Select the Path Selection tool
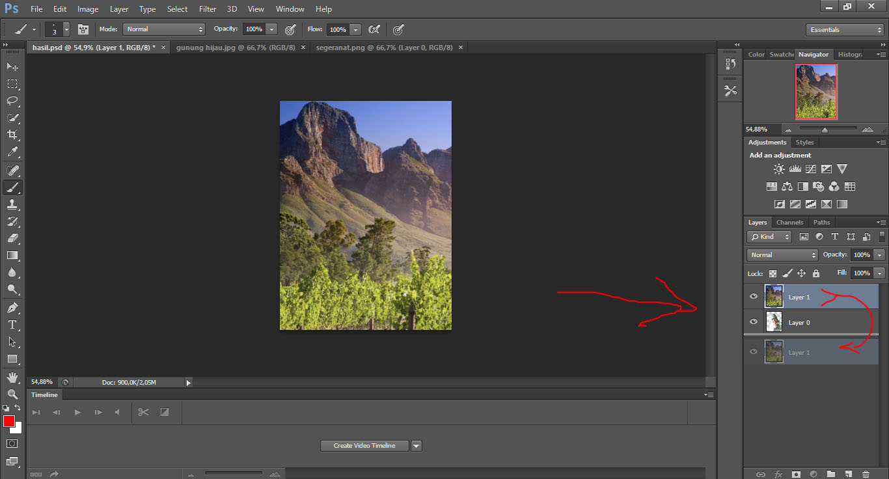This screenshot has width=889, height=479. [12, 342]
